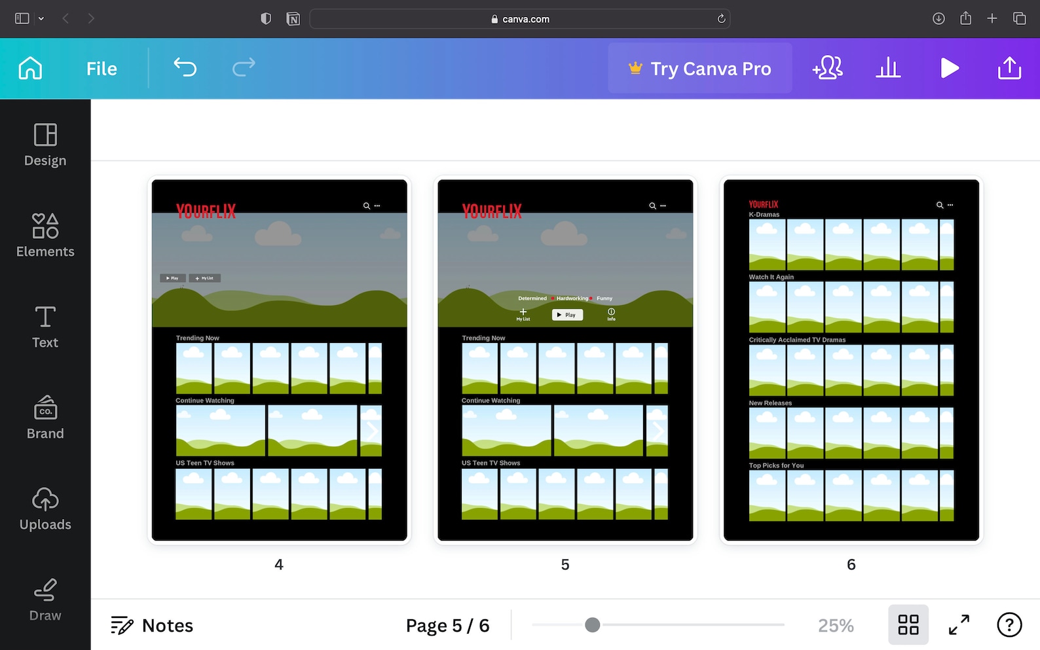Open the insights bar chart icon
Viewport: 1040px width, 650px height.
click(888, 68)
